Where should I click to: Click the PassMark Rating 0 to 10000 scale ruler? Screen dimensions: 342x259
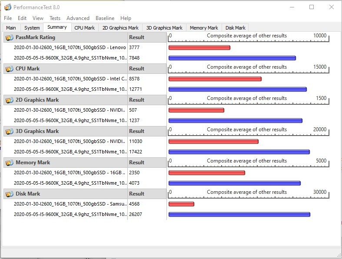click(249, 37)
